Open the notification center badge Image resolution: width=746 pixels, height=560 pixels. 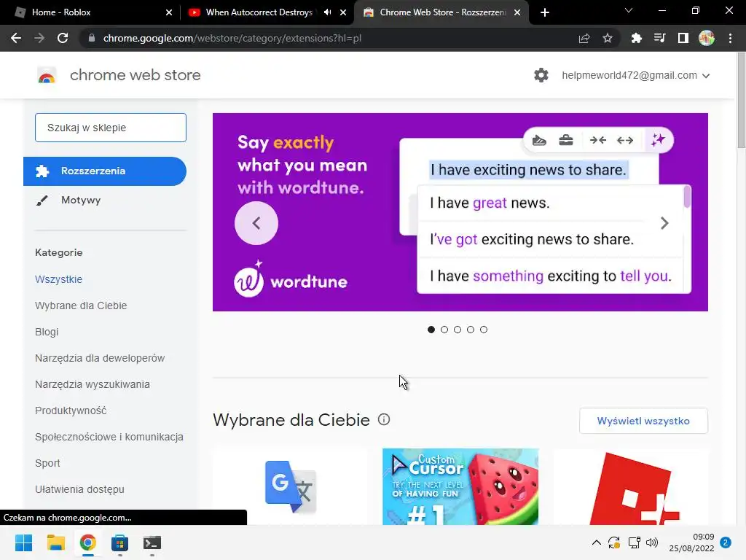coord(726,542)
